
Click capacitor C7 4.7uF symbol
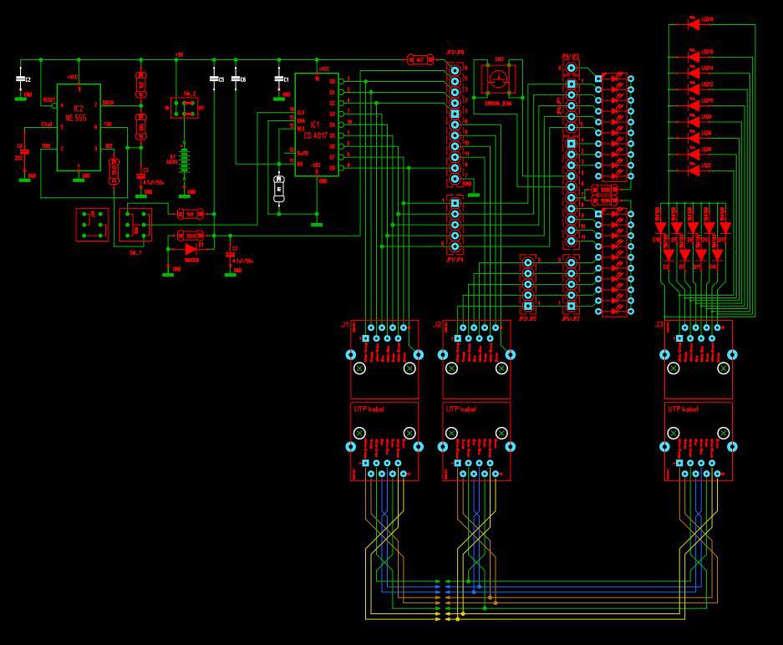tap(230, 254)
